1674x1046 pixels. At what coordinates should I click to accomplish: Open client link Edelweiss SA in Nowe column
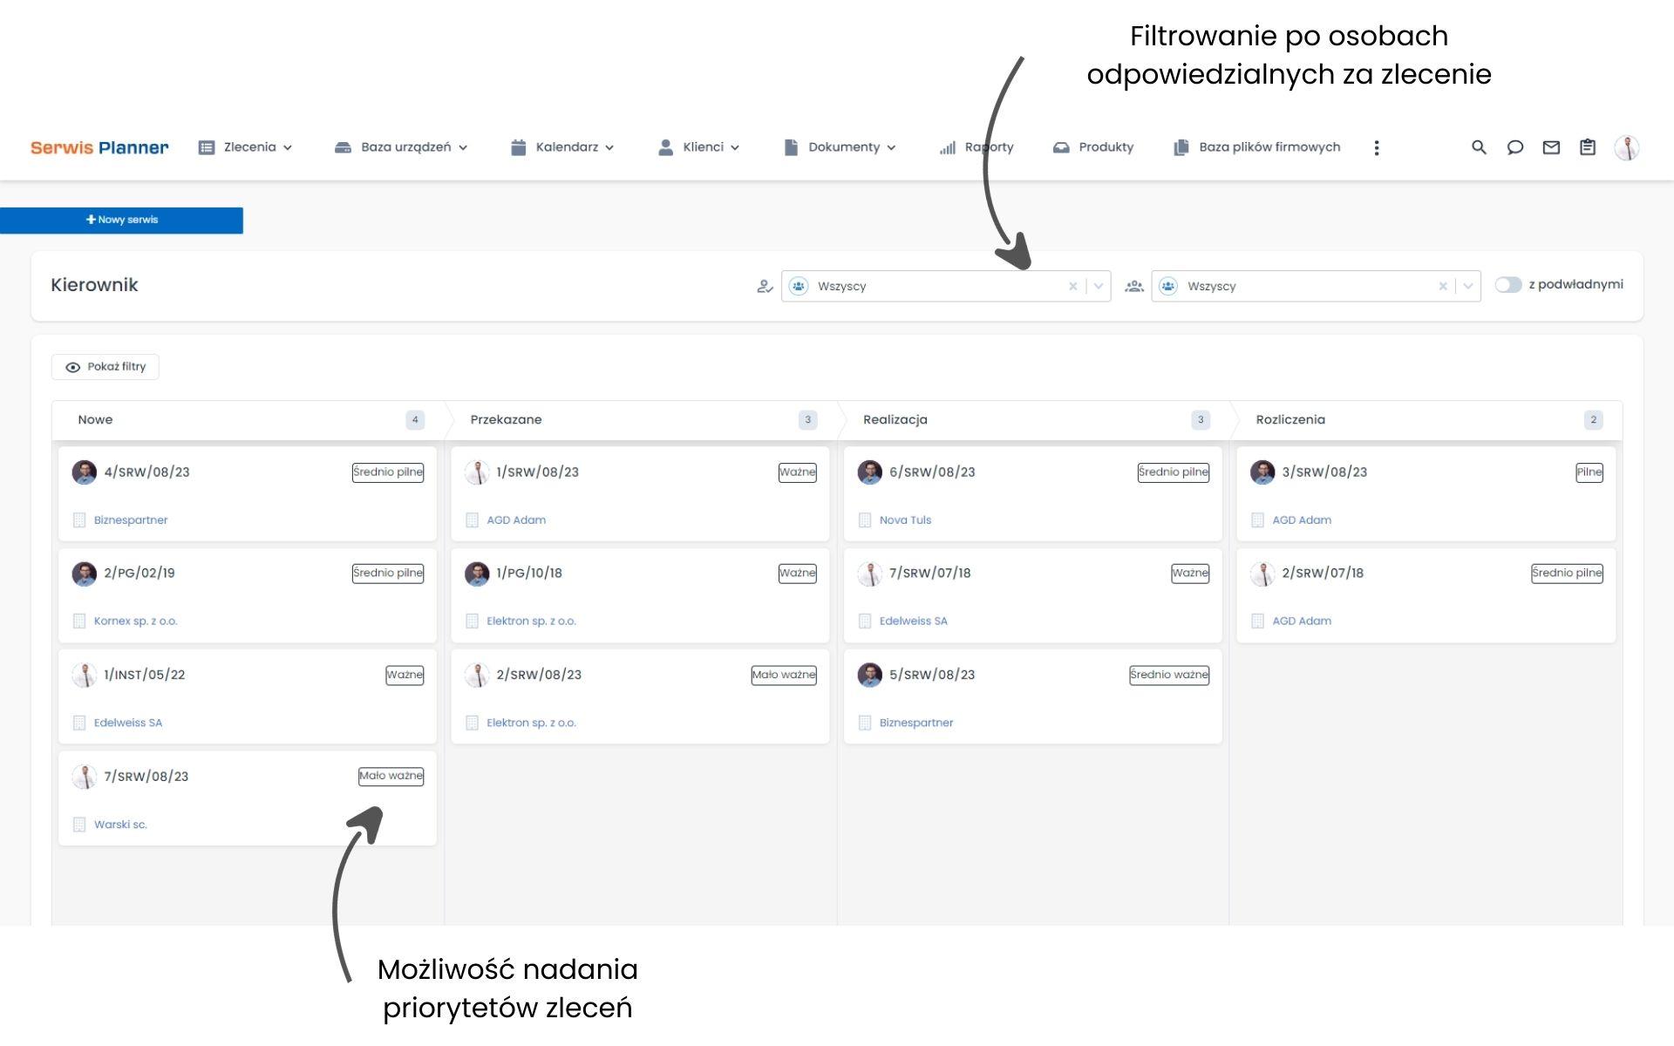pyautogui.click(x=128, y=722)
